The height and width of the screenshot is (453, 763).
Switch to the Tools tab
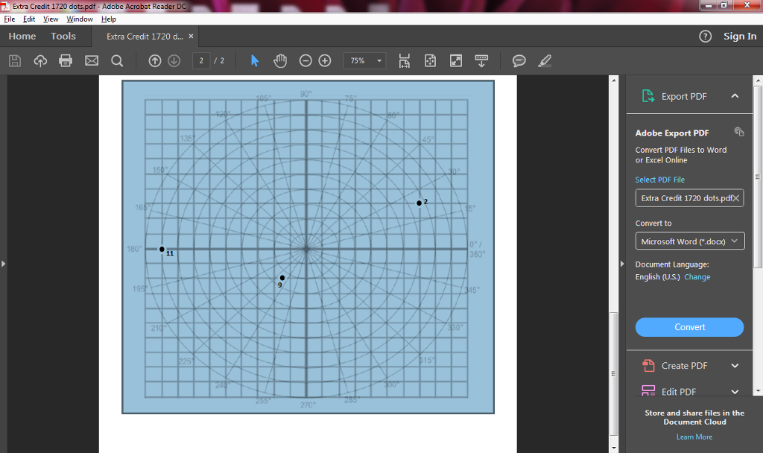tap(63, 36)
